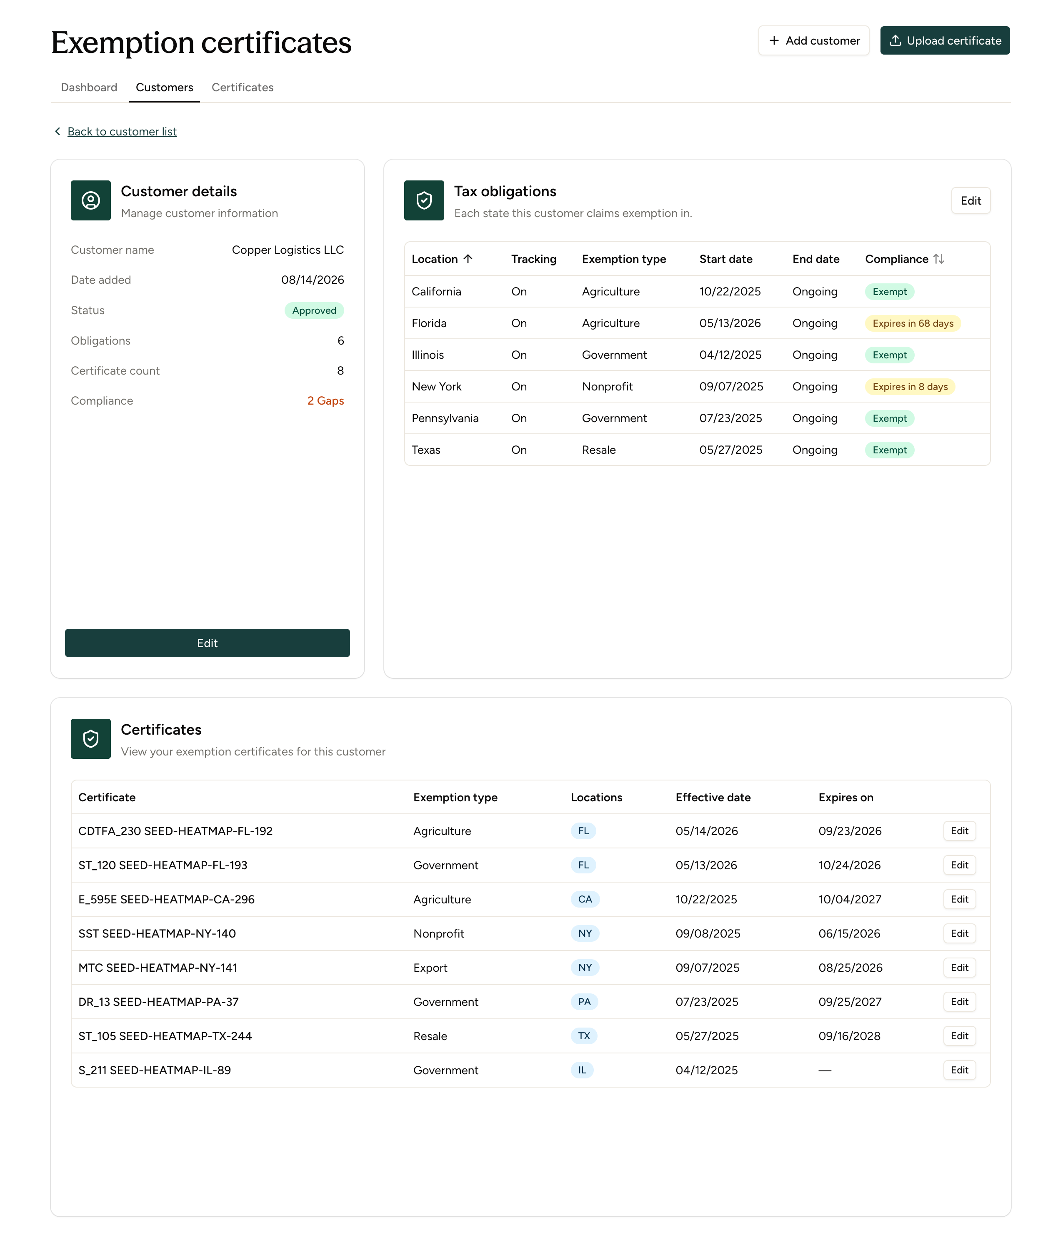Edit the E_595E SEED-HEATMAP-CA-296 certificate
This screenshot has width=1058, height=1243.
coord(960,899)
